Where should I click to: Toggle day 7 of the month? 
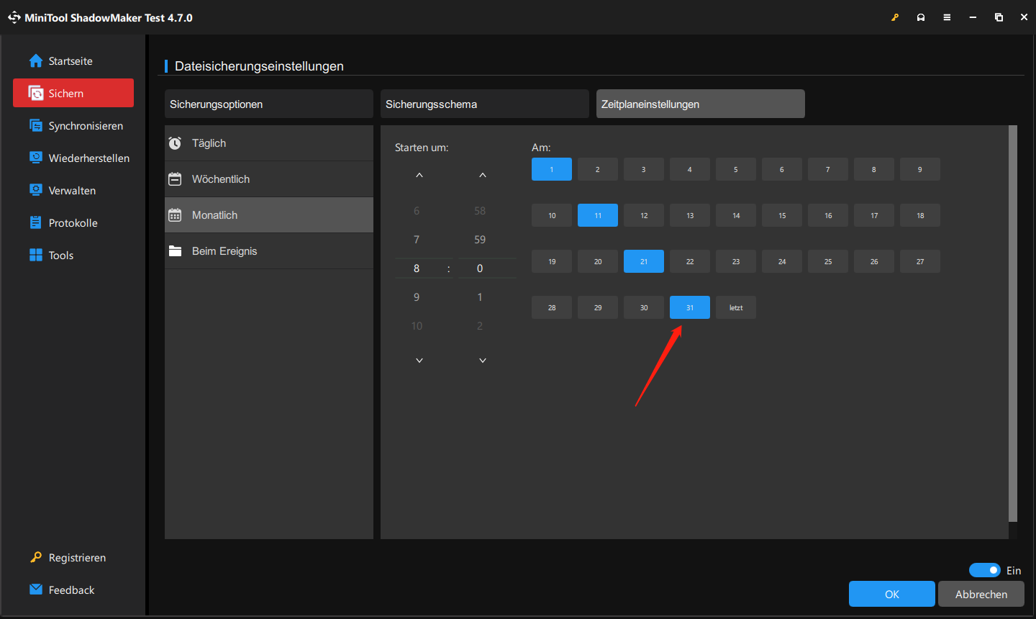coord(828,169)
